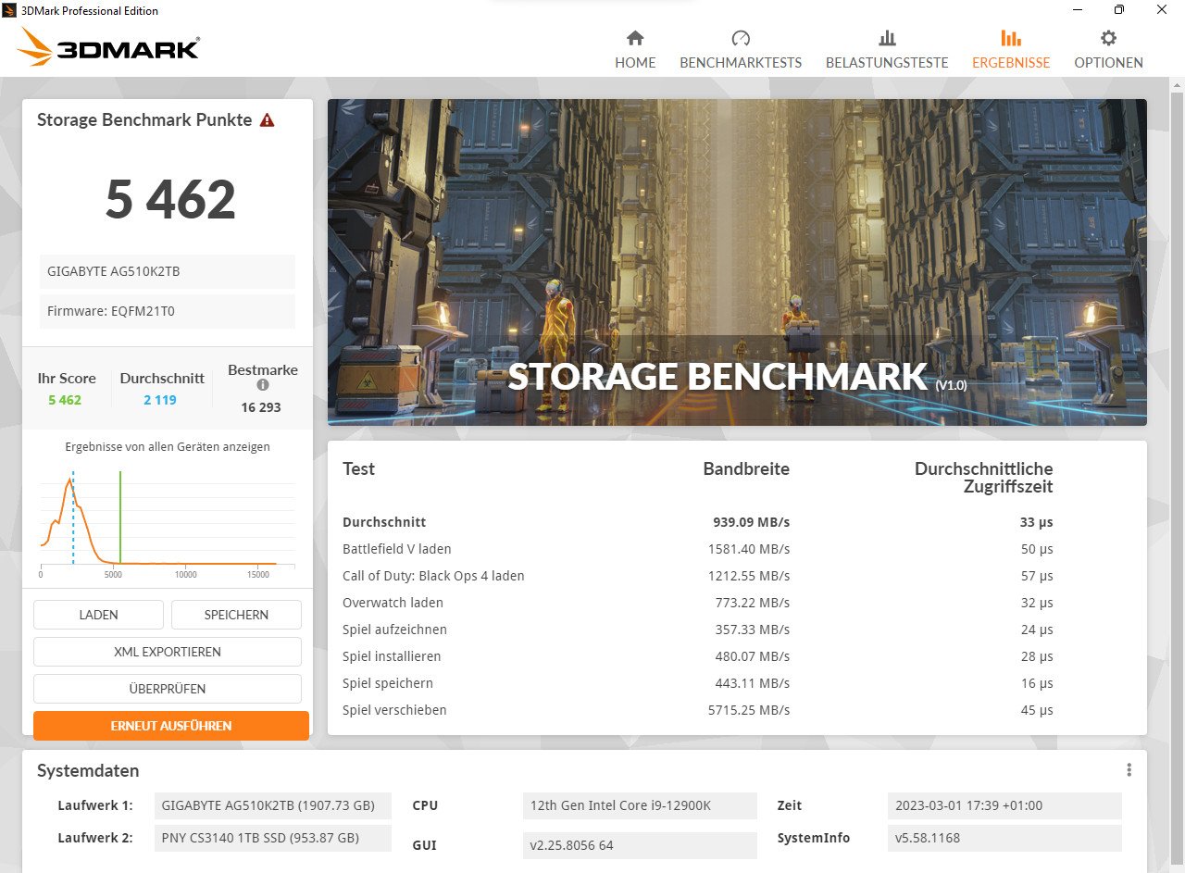Click 'Call of Duty: Black Ops 4 laden' row
Image resolution: width=1185 pixels, height=873 pixels.
coord(698,576)
